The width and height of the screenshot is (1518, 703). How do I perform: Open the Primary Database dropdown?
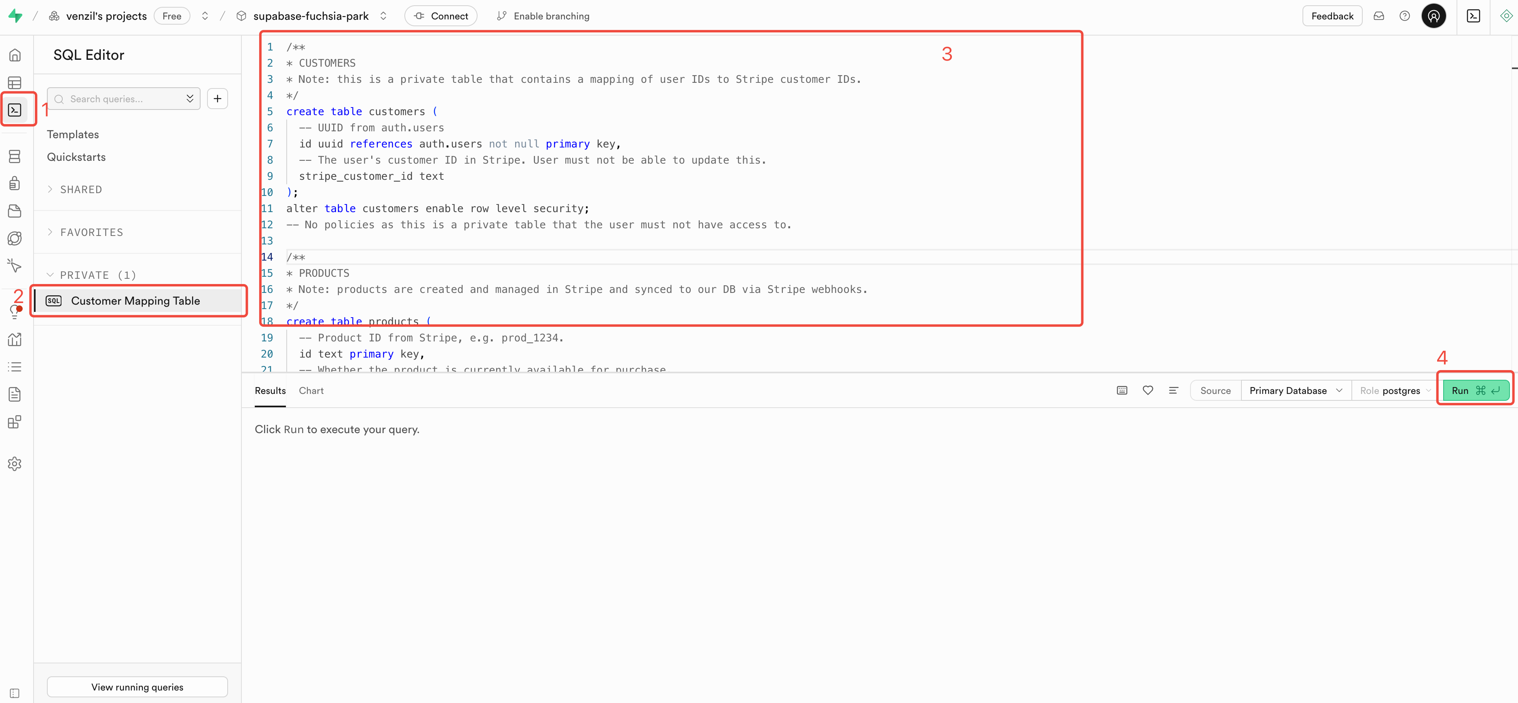click(x=1295, y=390)
